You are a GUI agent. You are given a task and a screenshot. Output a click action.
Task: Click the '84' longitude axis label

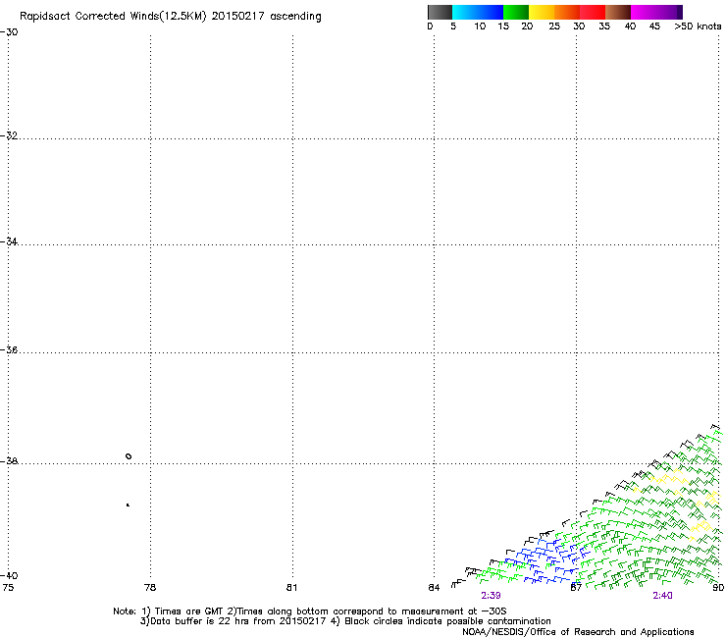434,588
